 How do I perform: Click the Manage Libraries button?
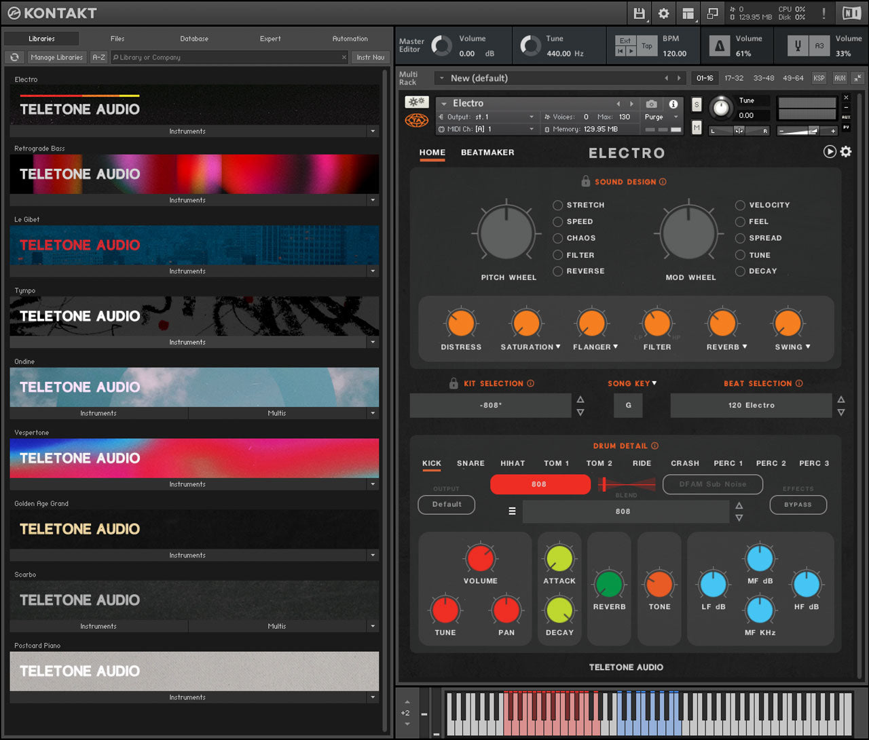[x=56, y=58]
